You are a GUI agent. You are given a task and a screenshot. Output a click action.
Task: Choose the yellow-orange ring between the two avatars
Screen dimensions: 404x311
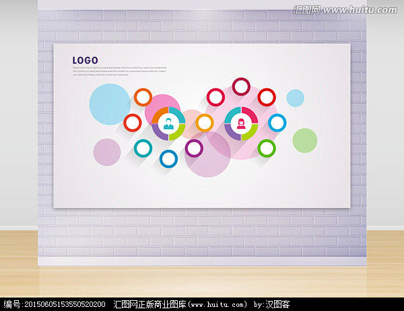[205, 123]
